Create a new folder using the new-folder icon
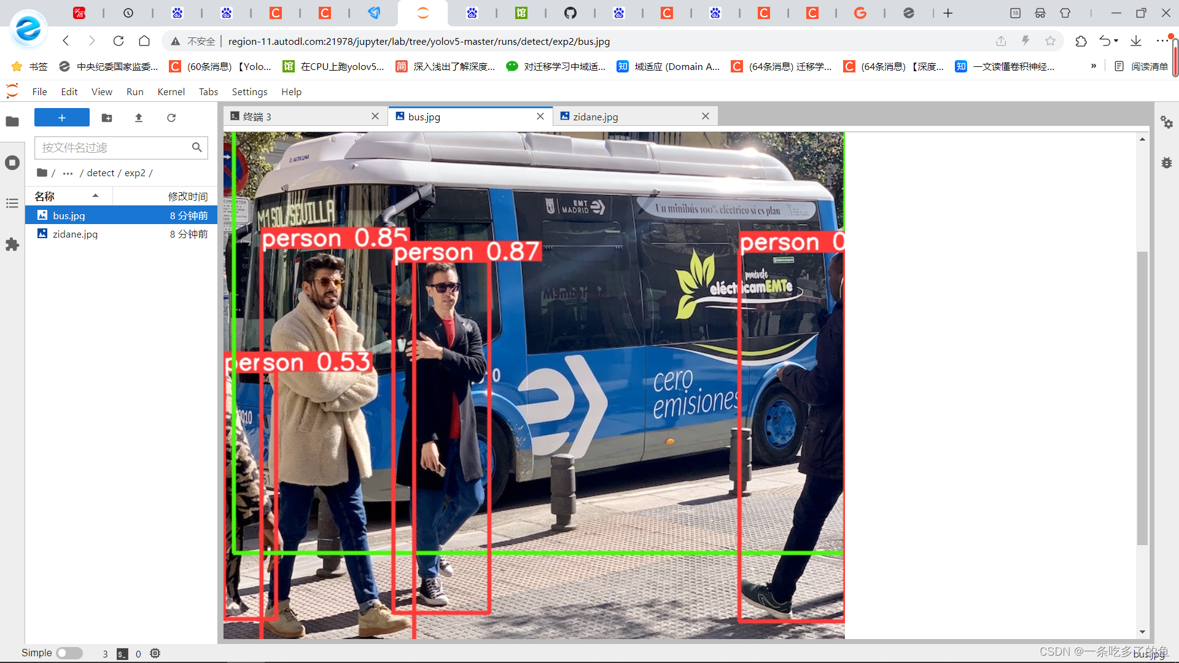Image resolution: width=1179 pixels, height=663 pixels. click(x=106, y=118)
